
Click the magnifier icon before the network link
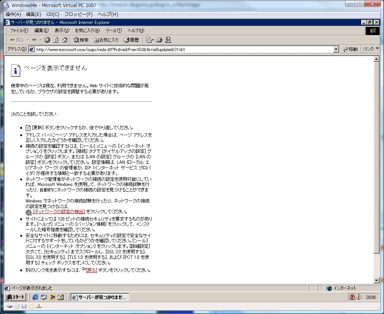coord(29,212)
